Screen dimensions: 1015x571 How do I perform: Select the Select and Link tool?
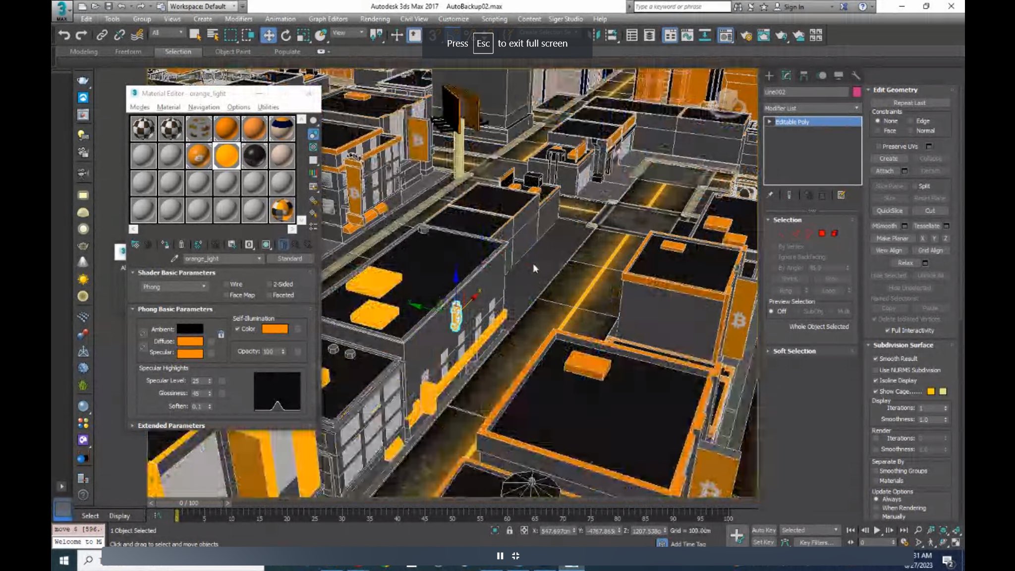(102, 35)
